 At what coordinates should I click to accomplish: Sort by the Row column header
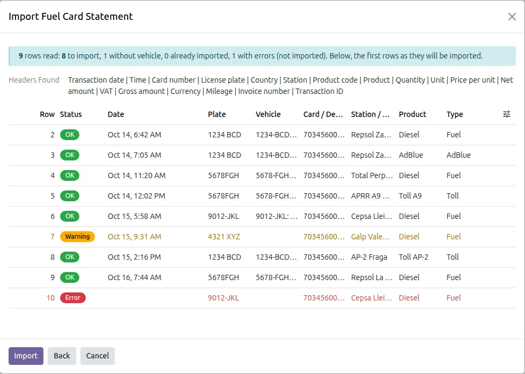click(x=47, y=114)
